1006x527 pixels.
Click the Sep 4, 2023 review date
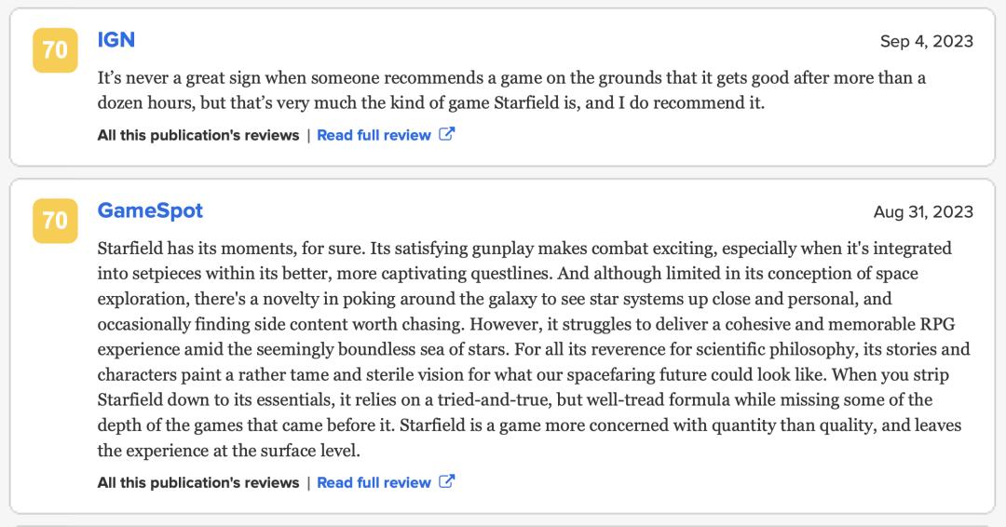pyautogui.click(x=927, y=41)
